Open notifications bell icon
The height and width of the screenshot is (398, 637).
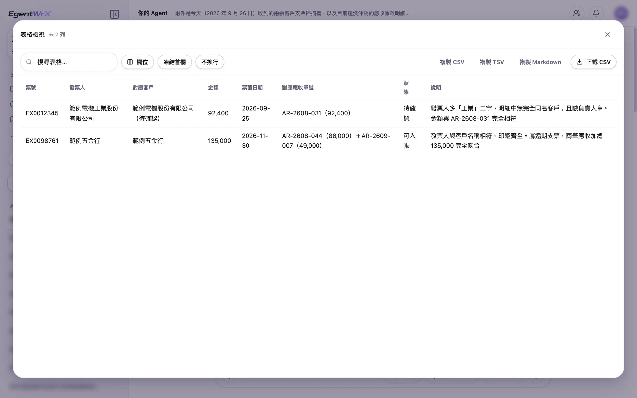click(596, 13)
